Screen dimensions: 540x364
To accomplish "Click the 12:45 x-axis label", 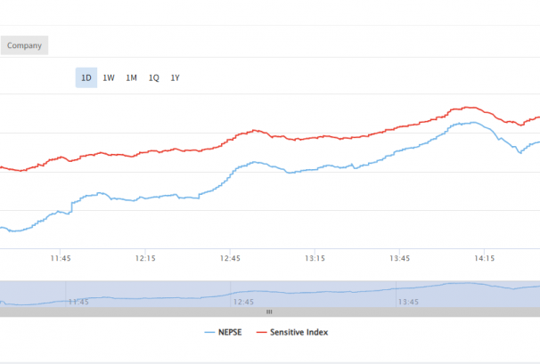I will tap(230, 258).
